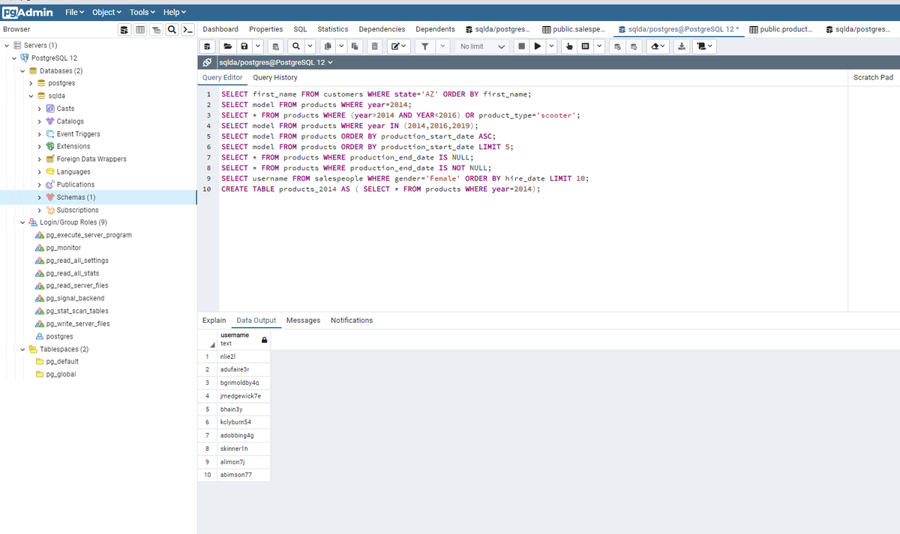Open the execute options dropdown arrow
900x534 pixels.
(552, 46)
